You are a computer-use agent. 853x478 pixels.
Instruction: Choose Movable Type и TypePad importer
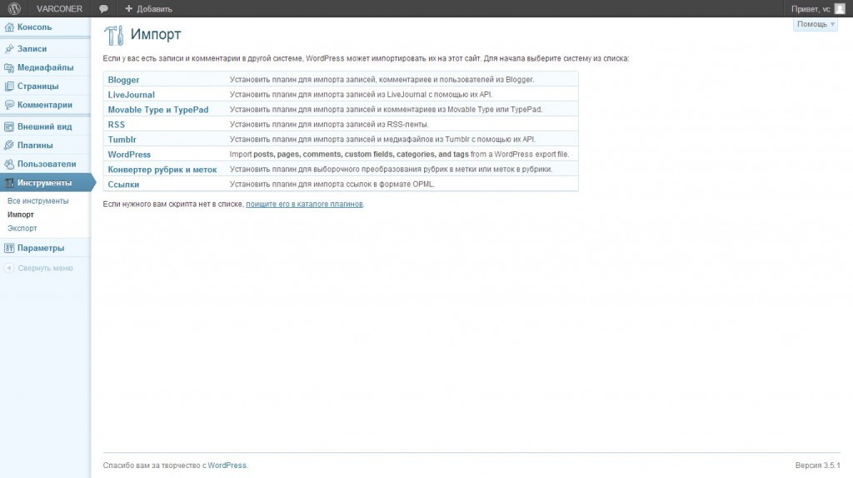pyautogui.click(x=158, y=110)
